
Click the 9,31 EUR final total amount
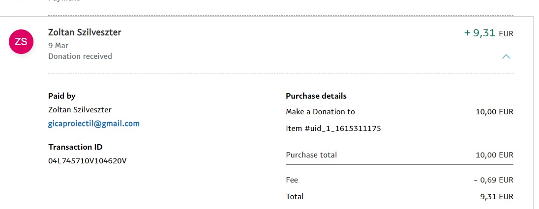[x=496, y=197]
